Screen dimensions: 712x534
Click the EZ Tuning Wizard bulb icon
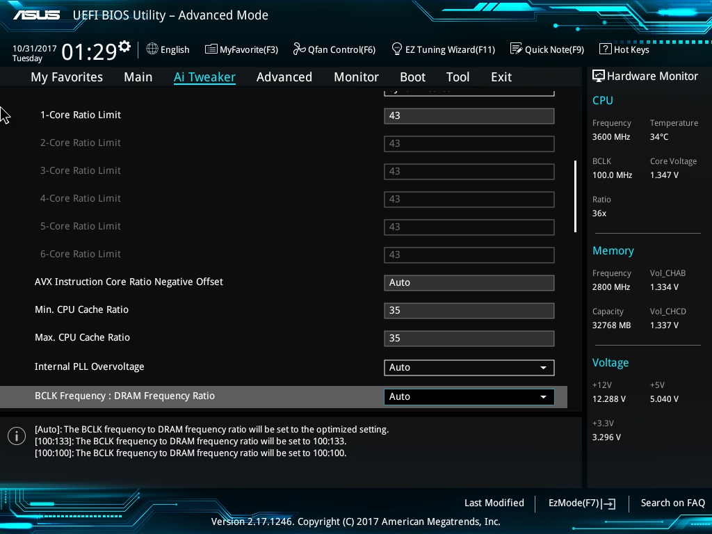[397, 49]
